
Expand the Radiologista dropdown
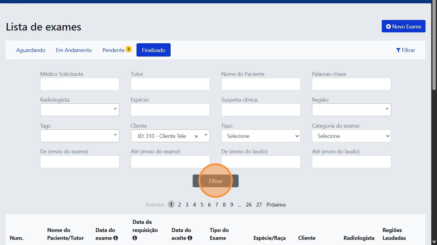80,110
